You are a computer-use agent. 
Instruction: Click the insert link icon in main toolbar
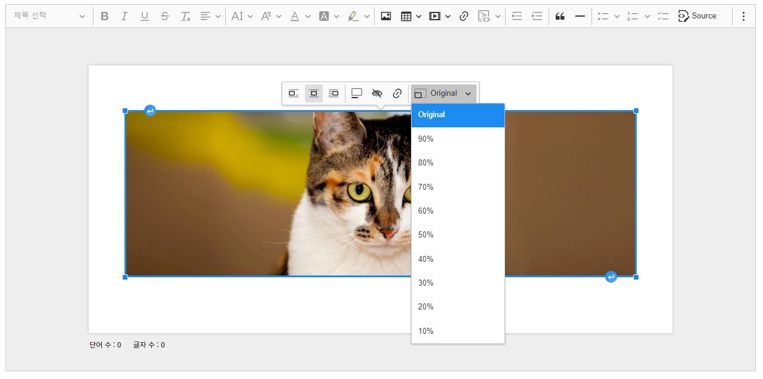tap(464, 16)
